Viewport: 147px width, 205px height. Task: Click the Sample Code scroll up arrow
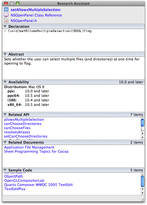coord(142,189)
